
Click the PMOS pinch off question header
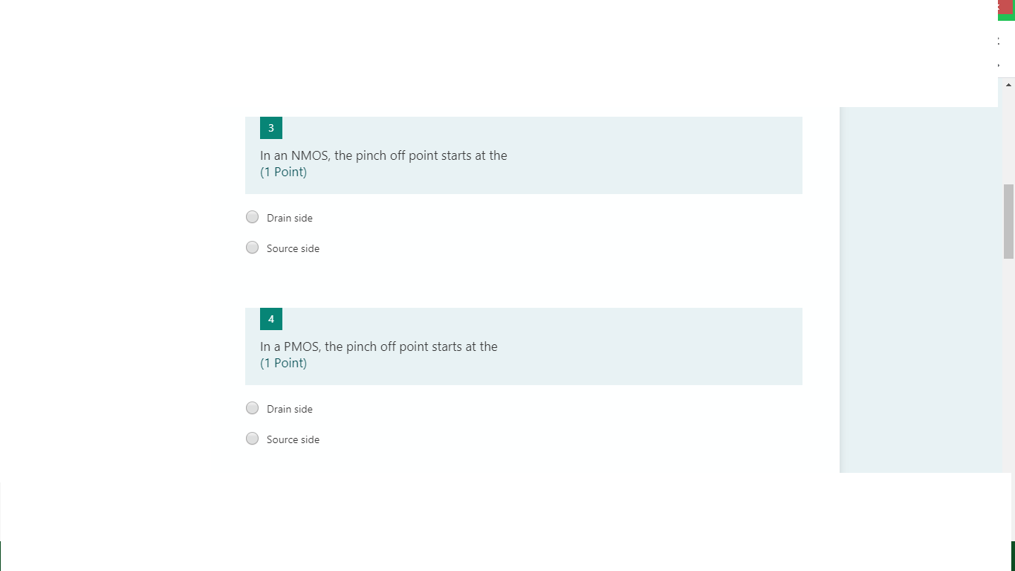(378, 346)
